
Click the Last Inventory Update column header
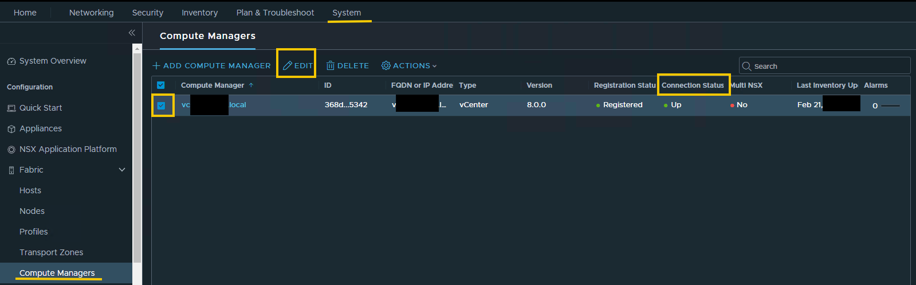click(x=827, y=85)
